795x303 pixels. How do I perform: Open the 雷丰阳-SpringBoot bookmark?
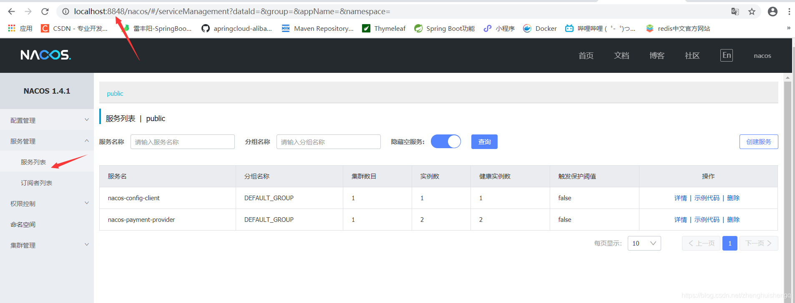point(156,28)
